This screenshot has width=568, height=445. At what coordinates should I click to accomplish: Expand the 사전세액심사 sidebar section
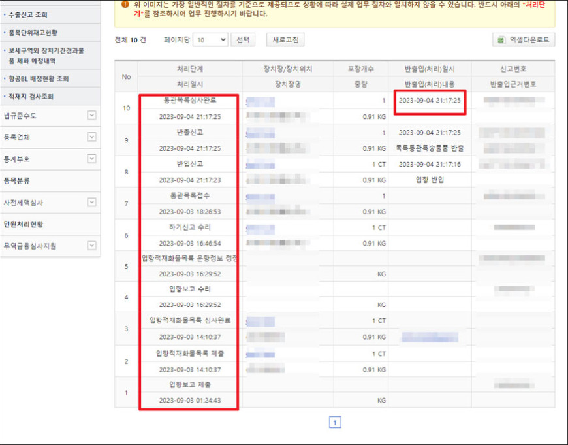click(x=92, y=203)
